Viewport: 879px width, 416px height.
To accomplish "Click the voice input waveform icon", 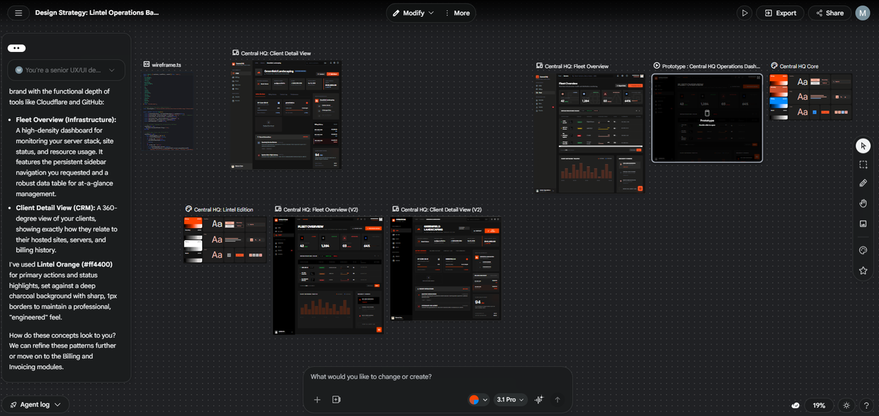I will click(539, 400).
